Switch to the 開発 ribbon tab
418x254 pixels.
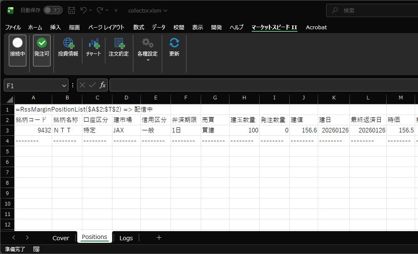click(217, 27)
